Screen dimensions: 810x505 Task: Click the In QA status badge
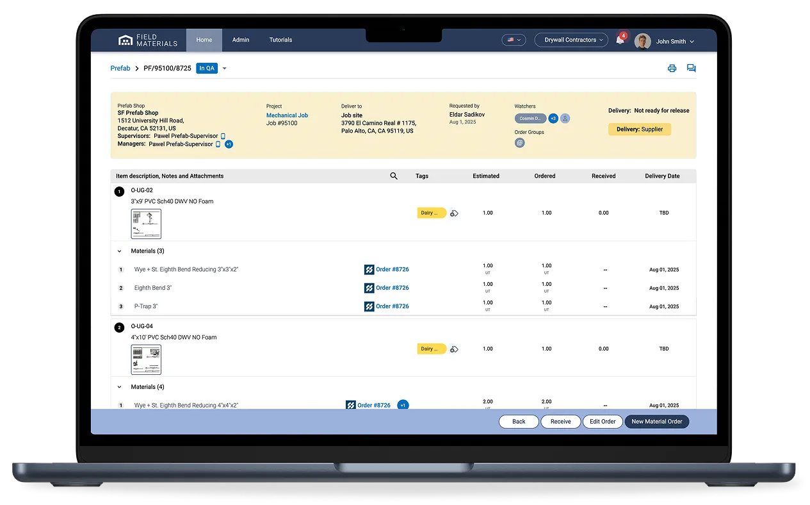click(x=207, y=69)
